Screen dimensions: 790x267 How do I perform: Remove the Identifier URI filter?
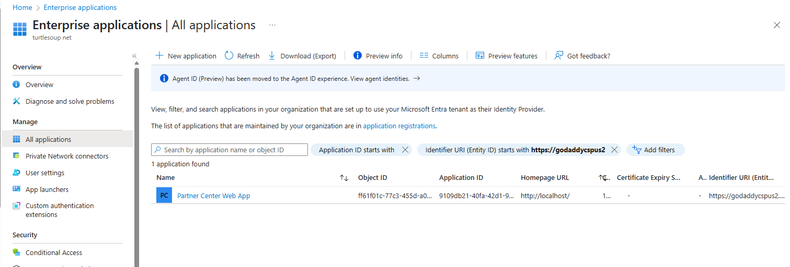pyautogui.click(x=614, y=150)
